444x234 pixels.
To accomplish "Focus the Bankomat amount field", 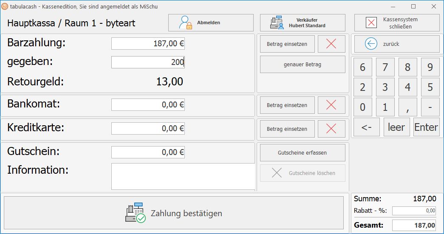I will [148, 105].
